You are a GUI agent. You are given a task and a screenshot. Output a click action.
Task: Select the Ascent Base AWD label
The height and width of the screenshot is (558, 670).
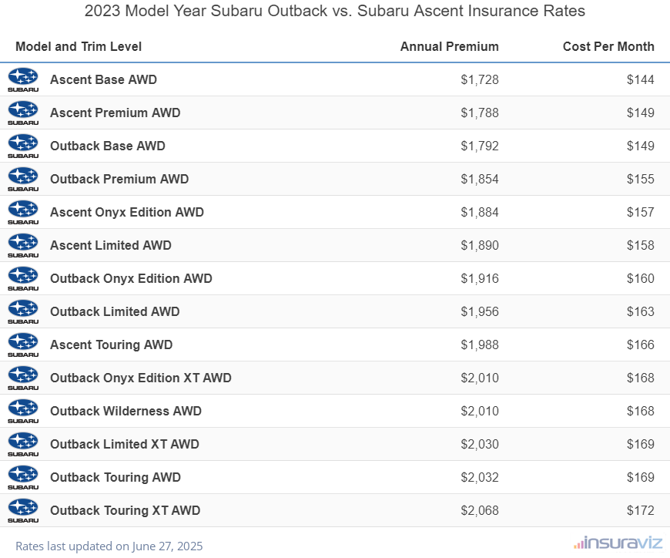point(103,79)
